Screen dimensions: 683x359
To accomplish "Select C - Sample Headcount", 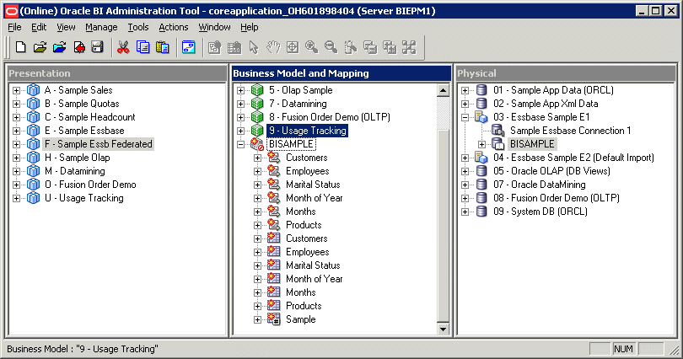I will [90, 117].
